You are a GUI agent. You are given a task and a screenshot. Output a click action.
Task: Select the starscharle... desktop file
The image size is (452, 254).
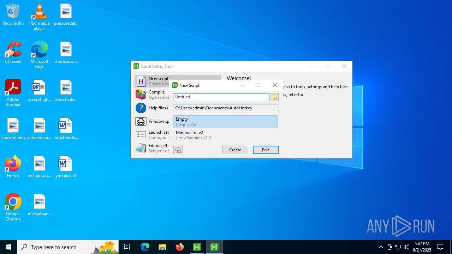pos(66,91)
